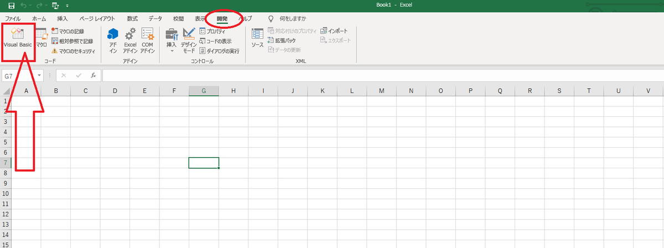Expand the Name Box dropdown arrow
Viewport: 664px width, 248px height.
39,75
